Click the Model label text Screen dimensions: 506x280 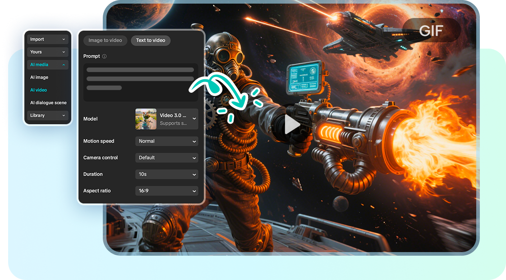click(x=90, y=119)
